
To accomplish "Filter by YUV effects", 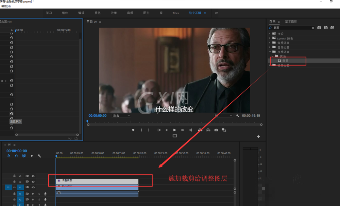I will click(333, 28).
